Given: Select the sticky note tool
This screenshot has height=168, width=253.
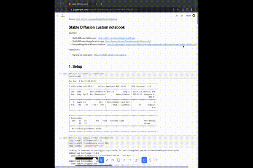Looking at the screenshot, I should tap(136, 160).
